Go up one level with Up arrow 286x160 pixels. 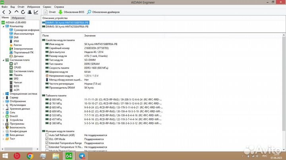click(x=16, y=12)
